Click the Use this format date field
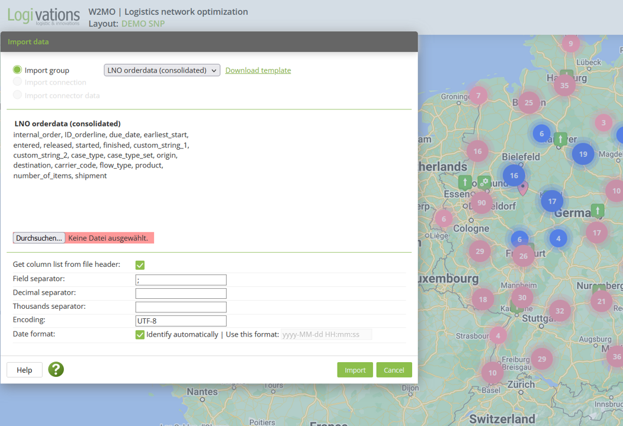Viewport: 623px width, 426px height. coord(326,334)
